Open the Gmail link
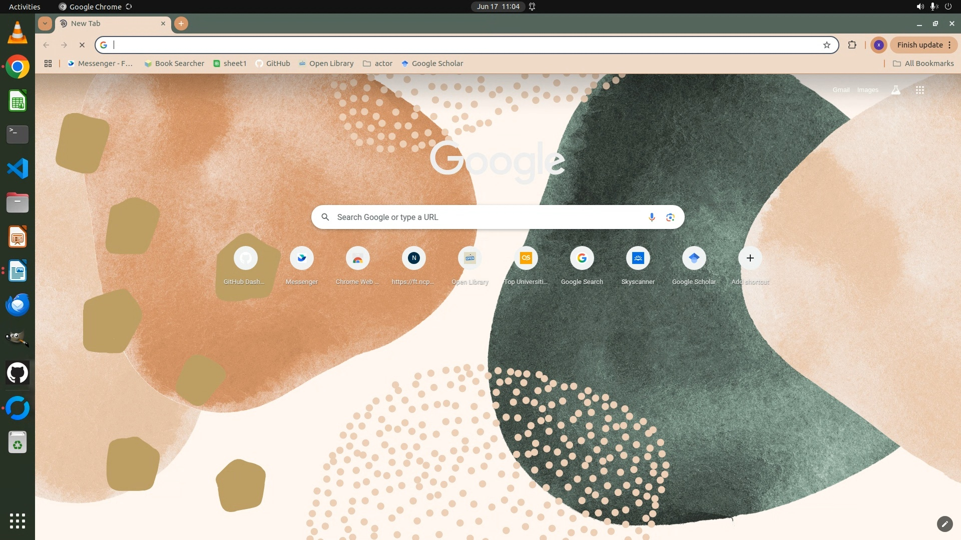The image size is (961, 540). pyautogui.click(x=841, y=90)
